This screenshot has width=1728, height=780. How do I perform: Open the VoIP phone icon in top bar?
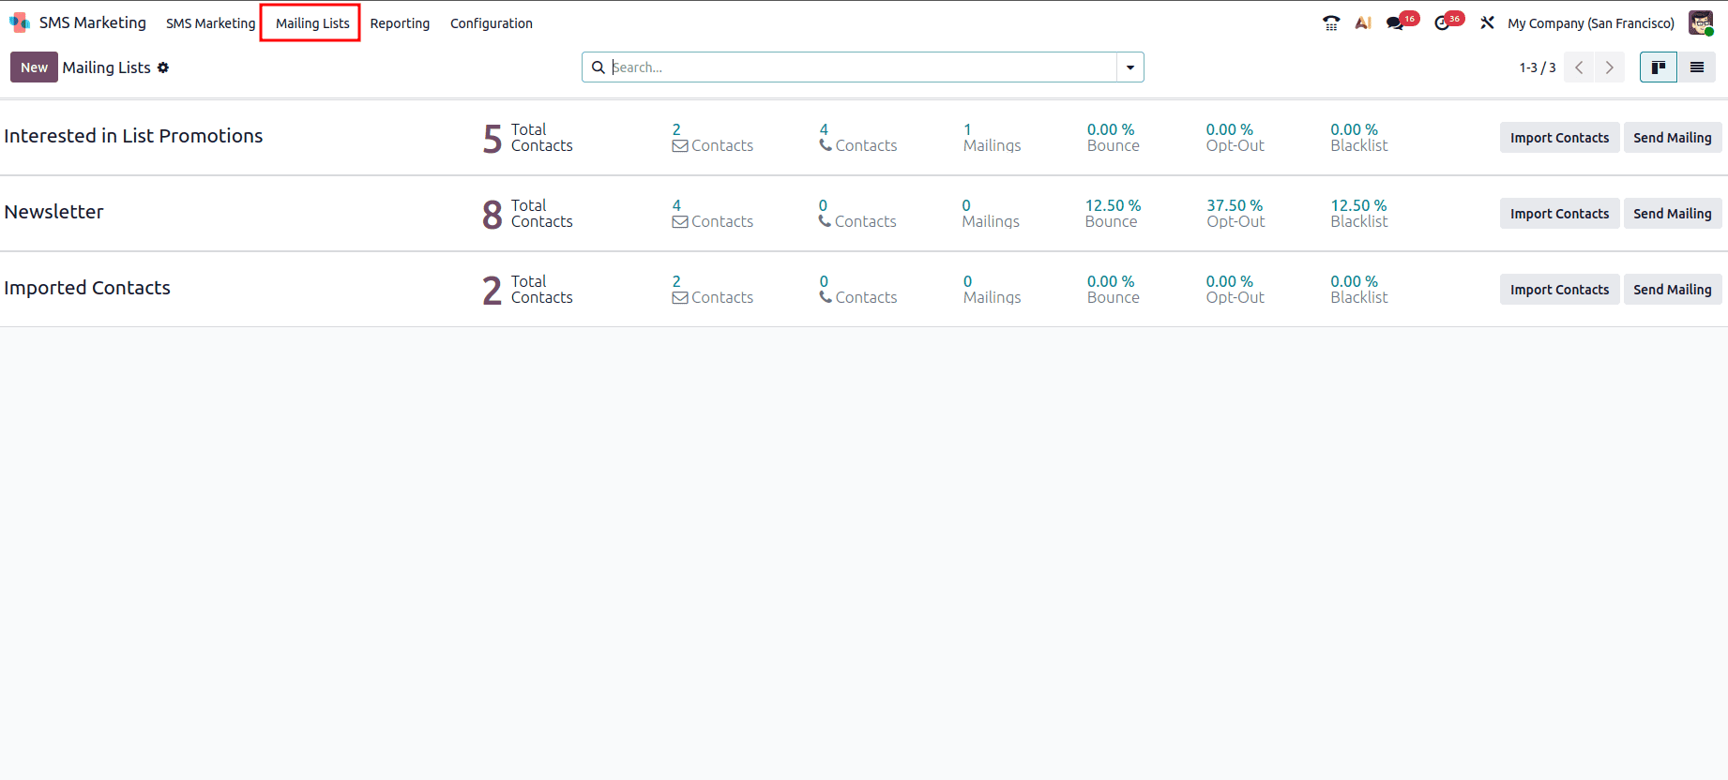[1331, 22]
